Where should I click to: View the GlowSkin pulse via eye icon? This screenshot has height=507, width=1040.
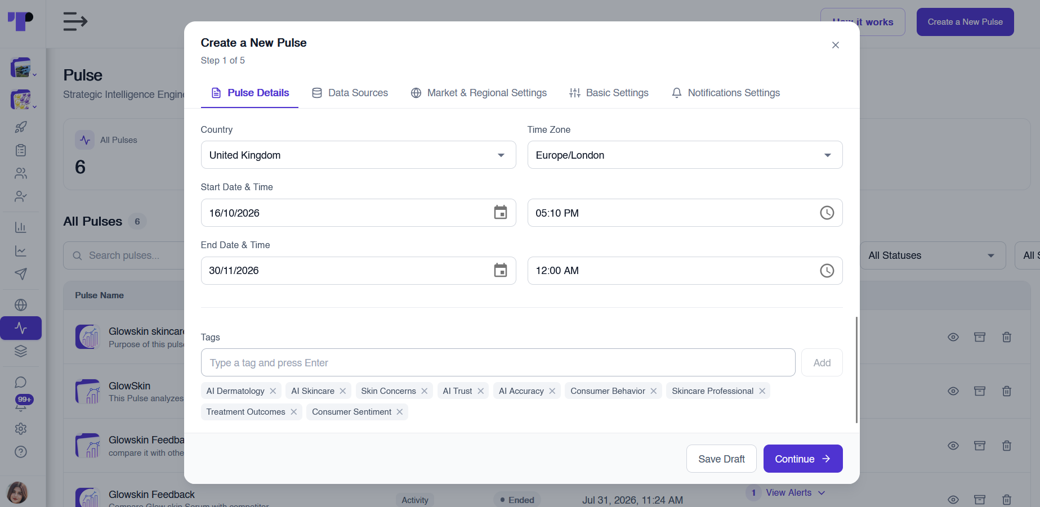click(953, 391)
